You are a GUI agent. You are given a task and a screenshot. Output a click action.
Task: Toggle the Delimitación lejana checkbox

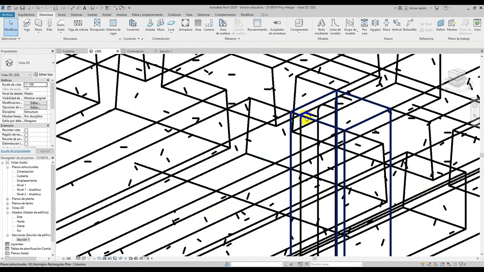coord(26,144)
